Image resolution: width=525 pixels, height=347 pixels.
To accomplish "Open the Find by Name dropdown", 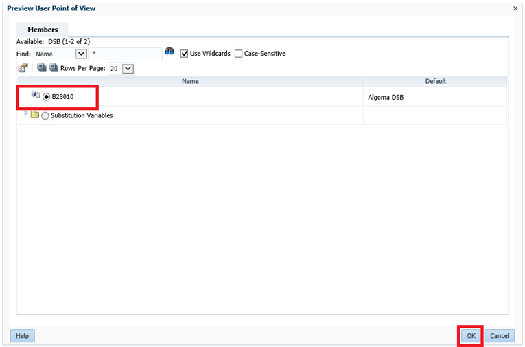I will pyautogui.click(x=81, y=54).
